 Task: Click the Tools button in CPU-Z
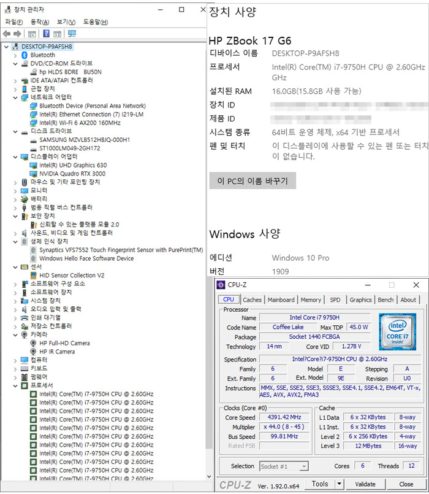(x=320, y=484)
